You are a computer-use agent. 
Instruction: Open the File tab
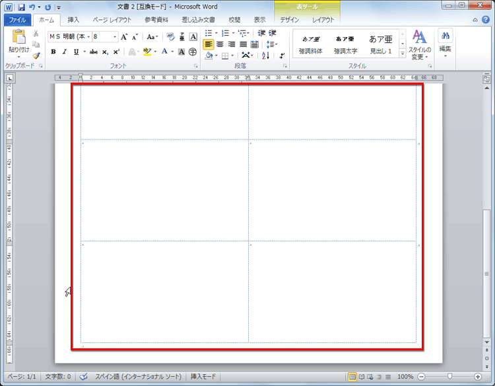pyautogui.click(x=17, y=20)
